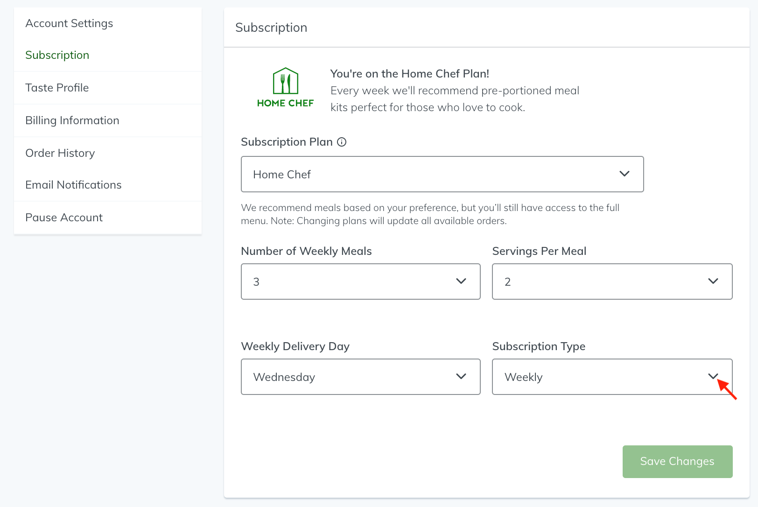This screenshot has height=507, width=758.
Task: Click the 'Subscription Type' label
Action: click(539, 346)
